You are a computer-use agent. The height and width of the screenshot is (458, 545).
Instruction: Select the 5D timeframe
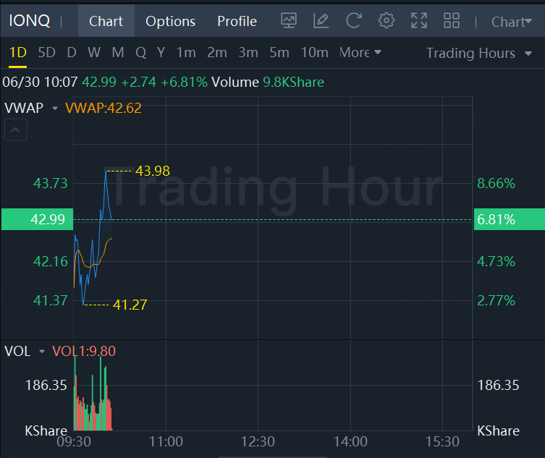[46, 53]
